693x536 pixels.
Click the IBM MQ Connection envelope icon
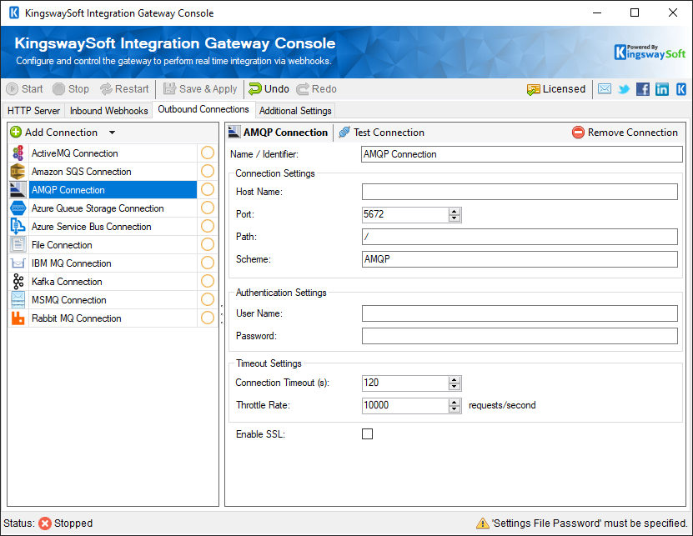click(18, 263)
